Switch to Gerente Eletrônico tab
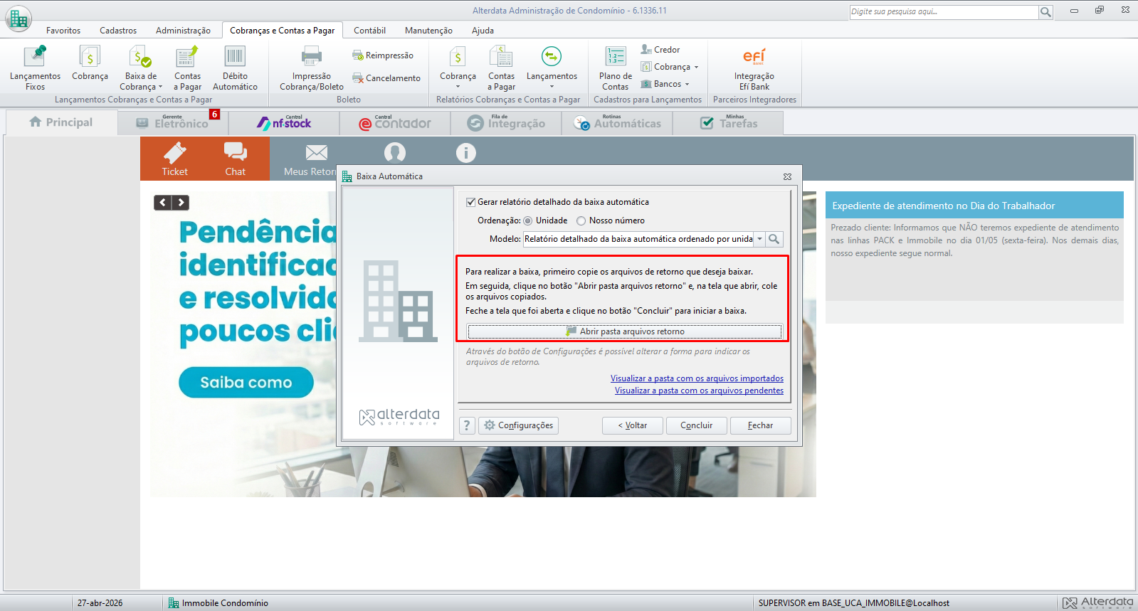The width and height of the screenshot is (1138, 611). coord(173,122)
